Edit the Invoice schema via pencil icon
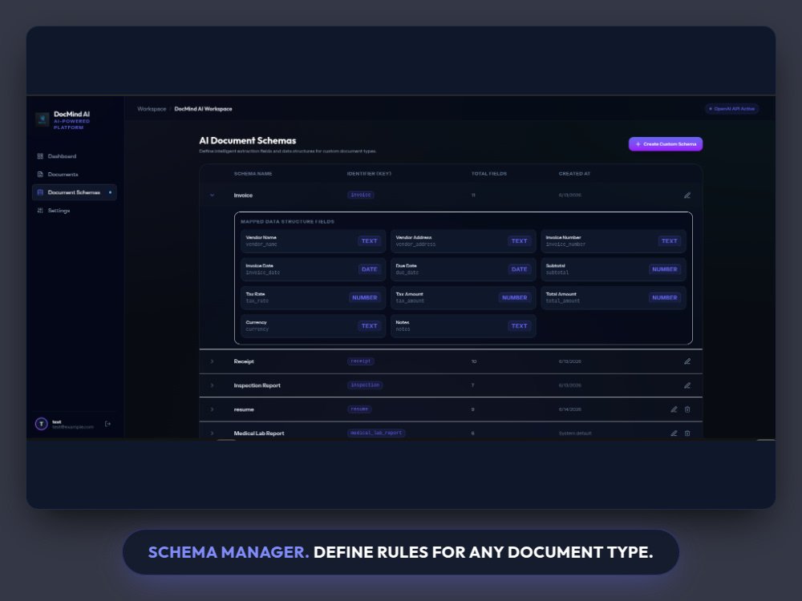 [687, 196]
